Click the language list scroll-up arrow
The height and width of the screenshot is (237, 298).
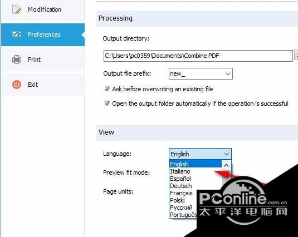coord(226,165)
